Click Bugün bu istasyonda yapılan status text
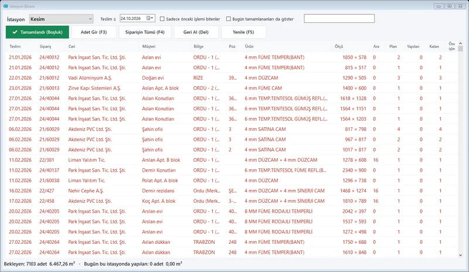The height and width of the screenshot is (272, 469). tap(133, 264)
